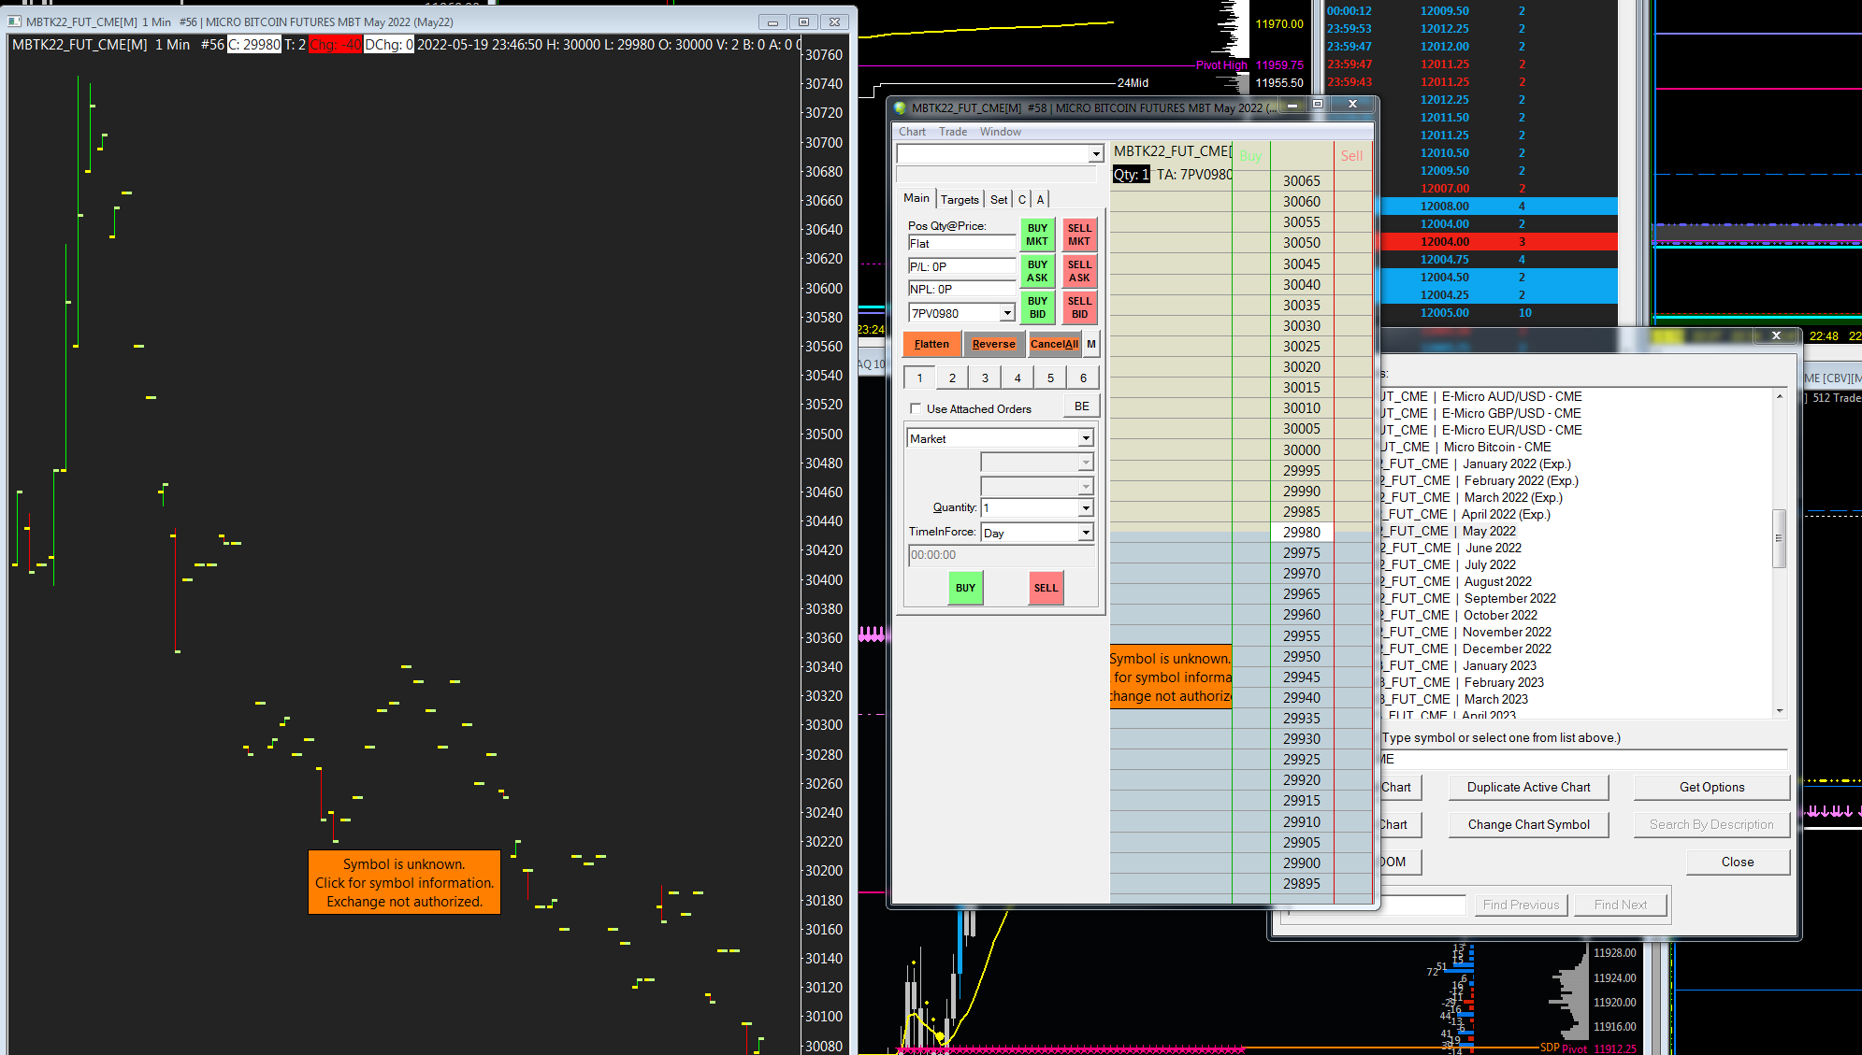Select quantity preset 2
The width and height of the screenshot is (1862, 1055).
click(952, 378)
